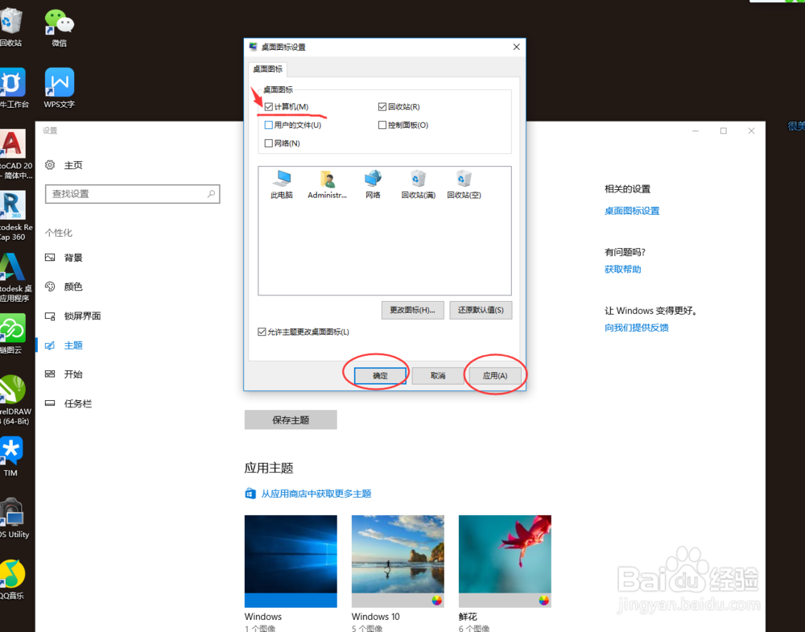Click the 保存主题 button
This screenshot has width=805, height=632.
pyautogui.click(x=291, y=420)
